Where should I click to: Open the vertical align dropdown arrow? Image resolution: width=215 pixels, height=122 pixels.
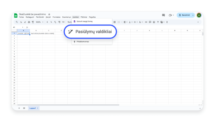click(132, 22)
